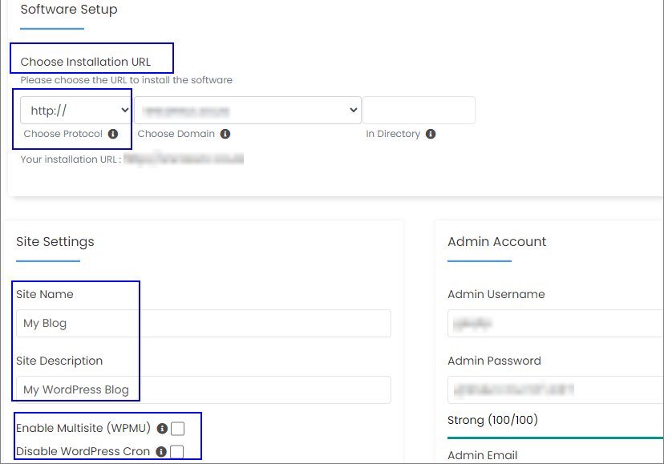The height and width of the screenshot is (464, 664).
Task: Click the In Directory input field
Action: coord(419,111)
